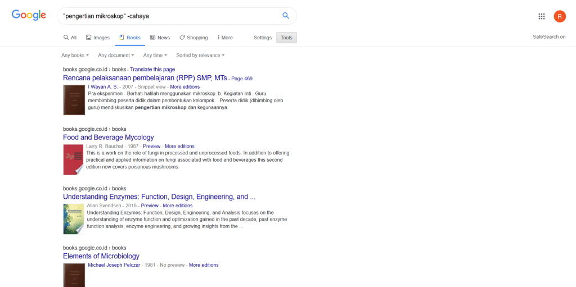Click the search query input field

click(x=169, y=16)
